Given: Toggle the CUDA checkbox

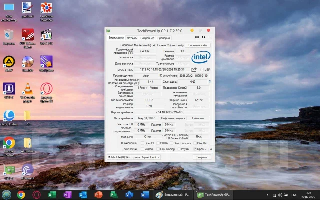Looking at the screenshot, I should [158, 143].
